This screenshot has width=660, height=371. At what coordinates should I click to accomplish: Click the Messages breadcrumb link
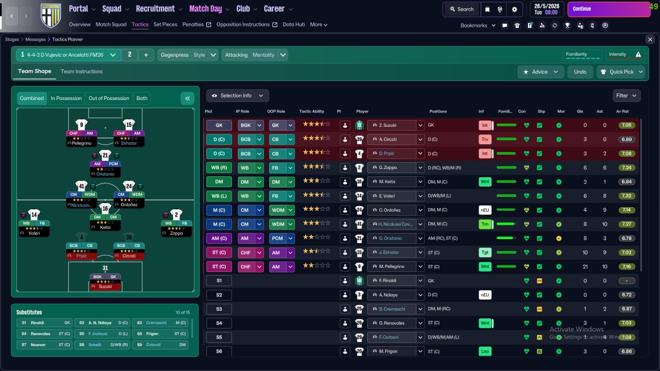coord(36,39)
